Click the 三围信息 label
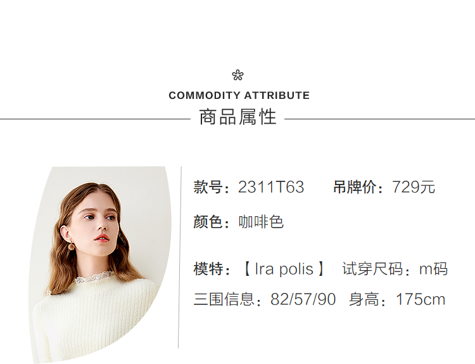 (x=224, y=299)
